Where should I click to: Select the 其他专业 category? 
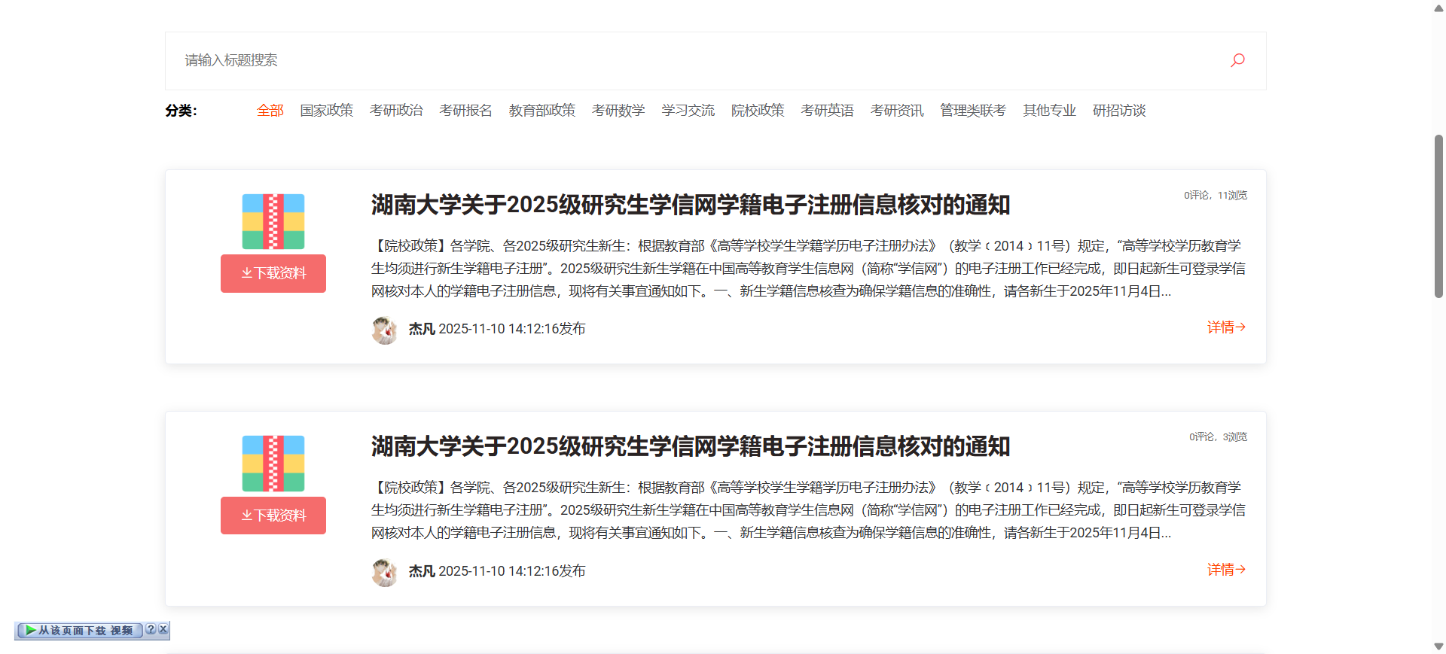[1049, 111]
